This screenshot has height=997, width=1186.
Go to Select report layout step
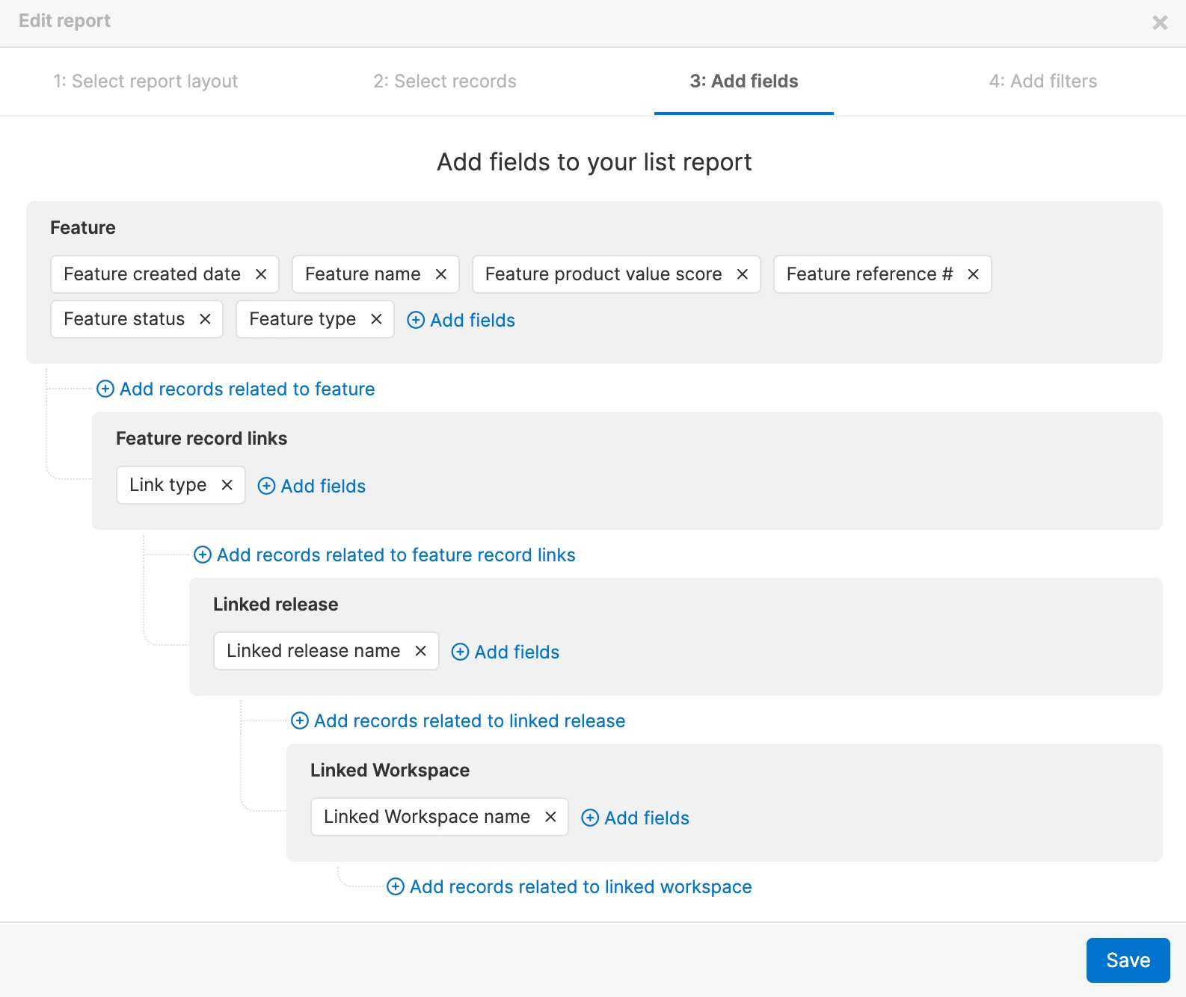coord(146,81)
